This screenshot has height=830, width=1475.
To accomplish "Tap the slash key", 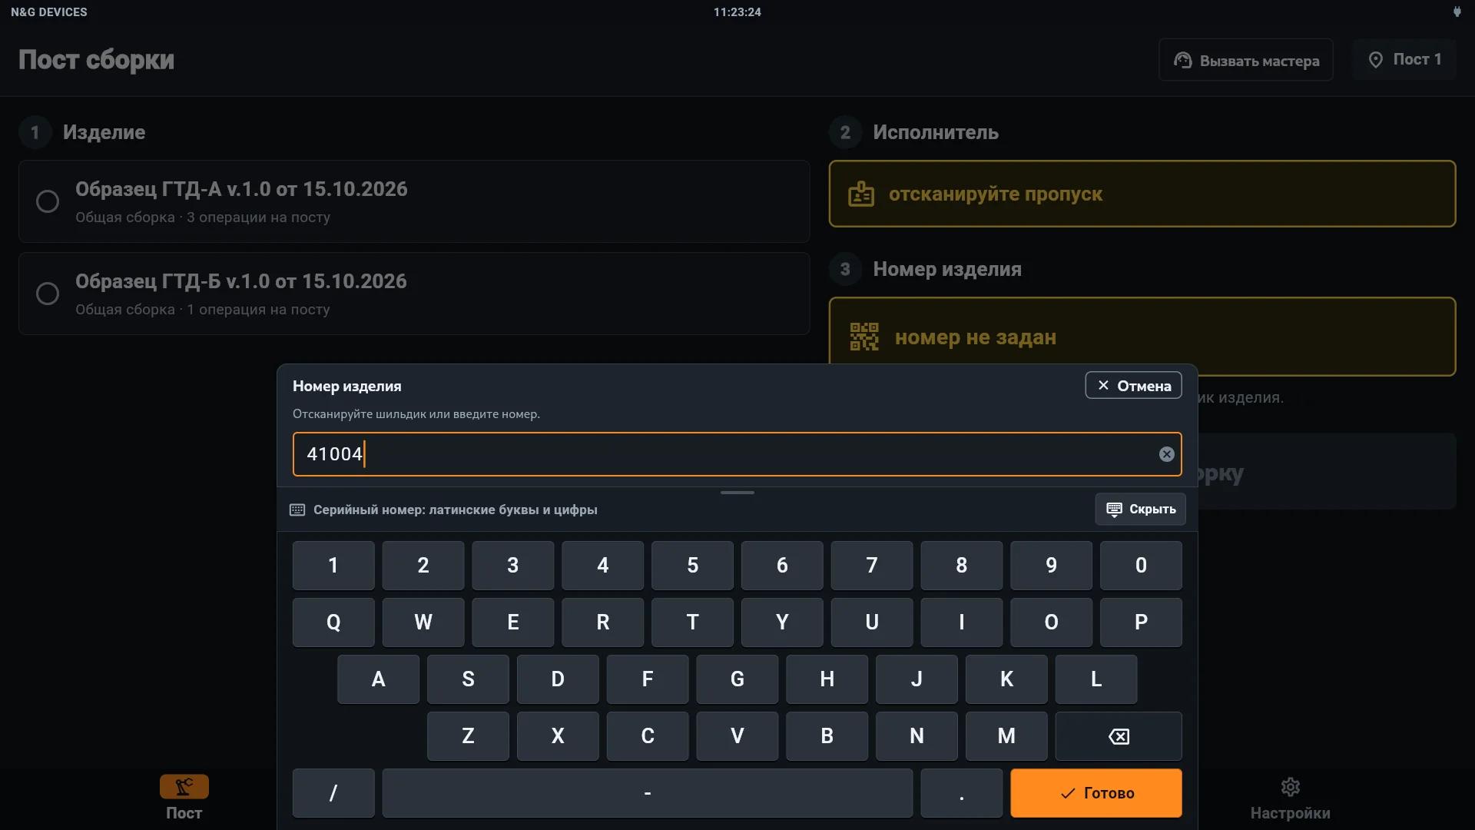I will (x=333, y=793).
